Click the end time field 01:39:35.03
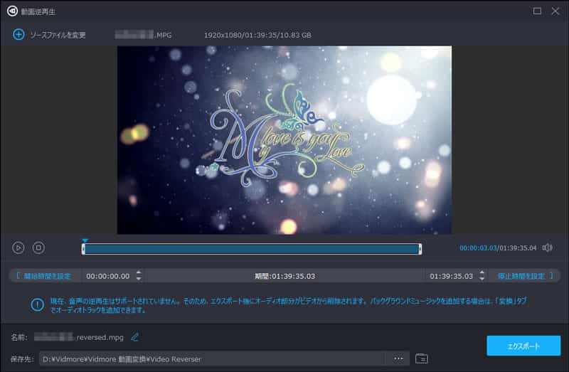This screenshot has height=372, width=569. click(x=451, y=276)
